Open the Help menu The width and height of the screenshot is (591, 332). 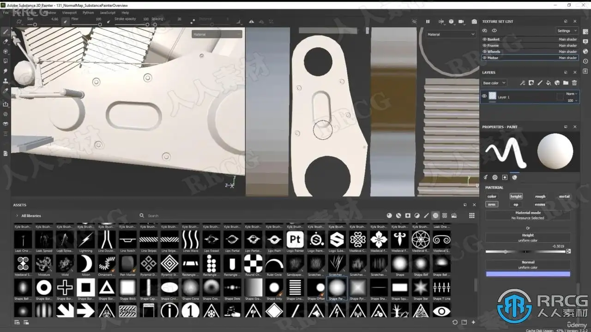point(125,12)
